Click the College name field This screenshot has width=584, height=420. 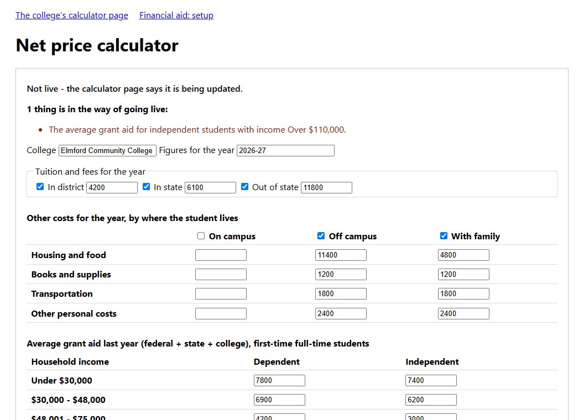[107, 150]
